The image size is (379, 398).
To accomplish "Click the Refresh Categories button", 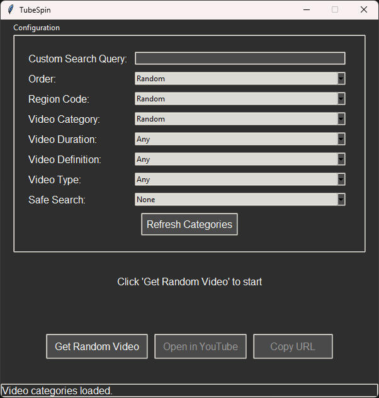I will [189, 224].
